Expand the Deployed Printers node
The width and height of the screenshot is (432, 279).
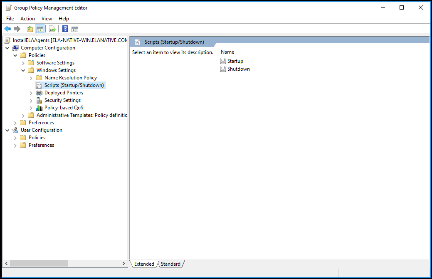tap(31, 93)
